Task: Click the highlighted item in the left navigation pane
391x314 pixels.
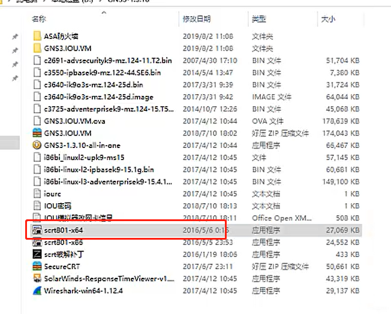Action: click(10, 143)
